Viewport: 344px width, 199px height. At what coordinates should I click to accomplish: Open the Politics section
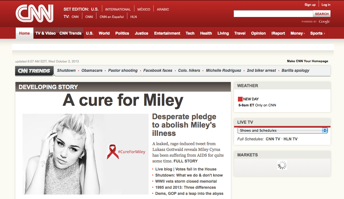tap(122, 33)
